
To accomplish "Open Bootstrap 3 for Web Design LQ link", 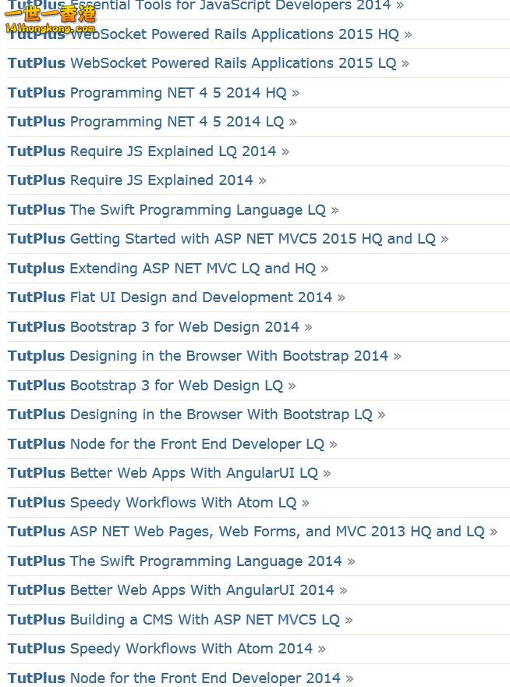I will click(x=152, y=386).
